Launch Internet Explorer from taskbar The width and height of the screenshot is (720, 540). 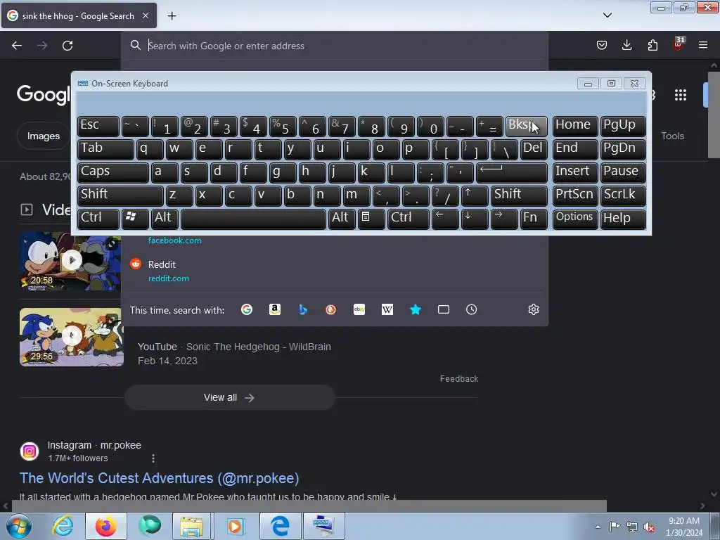pos(62,526)
